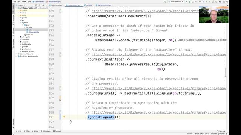Collapse the src folder in tree

coord(18,20)
